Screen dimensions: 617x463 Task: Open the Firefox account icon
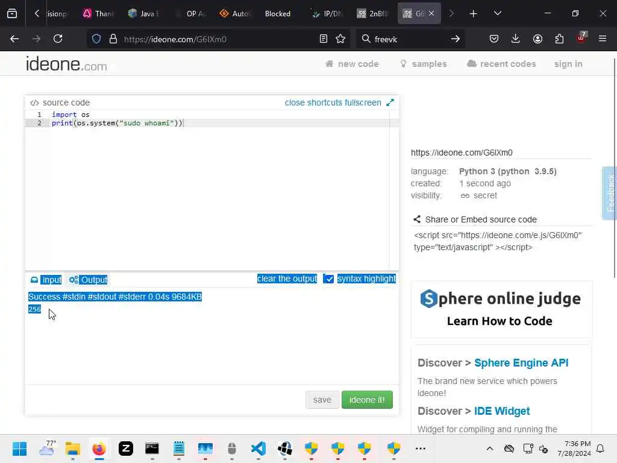pyautogui.click(x=537, y=39)
